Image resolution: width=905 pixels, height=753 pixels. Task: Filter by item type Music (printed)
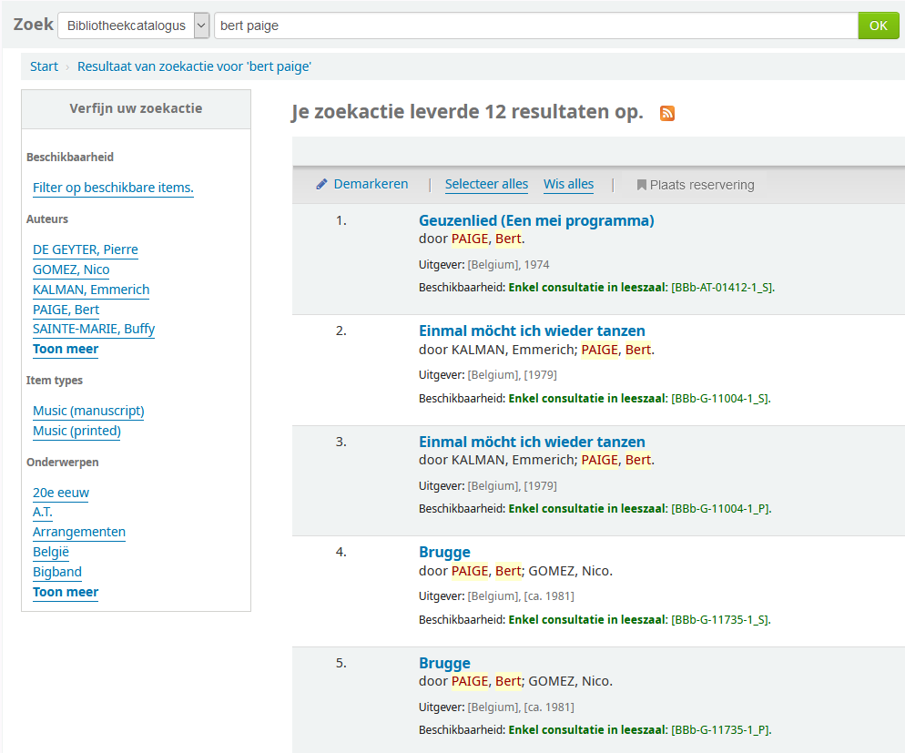point(76,432)
